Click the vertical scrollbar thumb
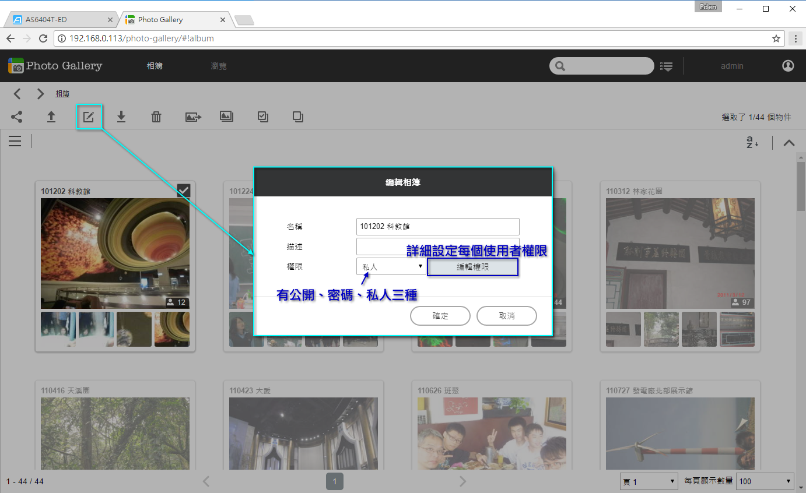 pos(801,186)
